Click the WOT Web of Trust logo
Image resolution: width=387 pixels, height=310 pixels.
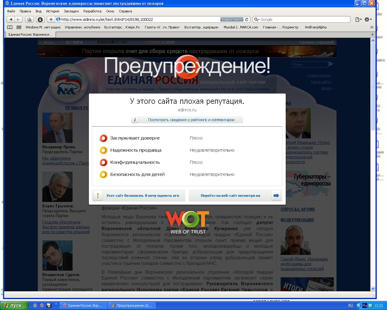[187, 222]
